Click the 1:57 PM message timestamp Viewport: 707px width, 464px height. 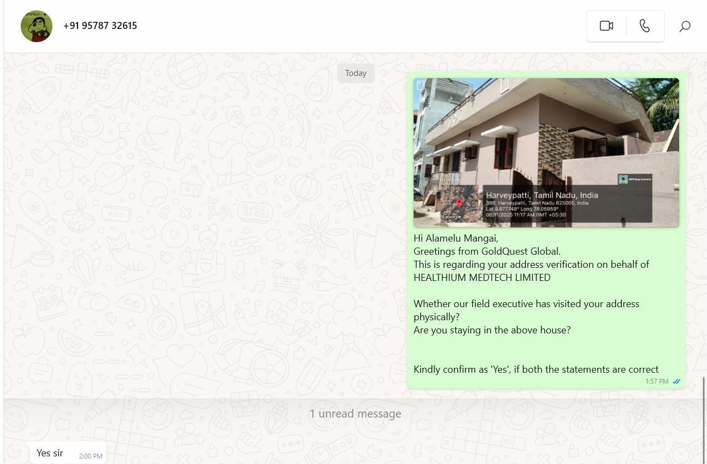657,381
